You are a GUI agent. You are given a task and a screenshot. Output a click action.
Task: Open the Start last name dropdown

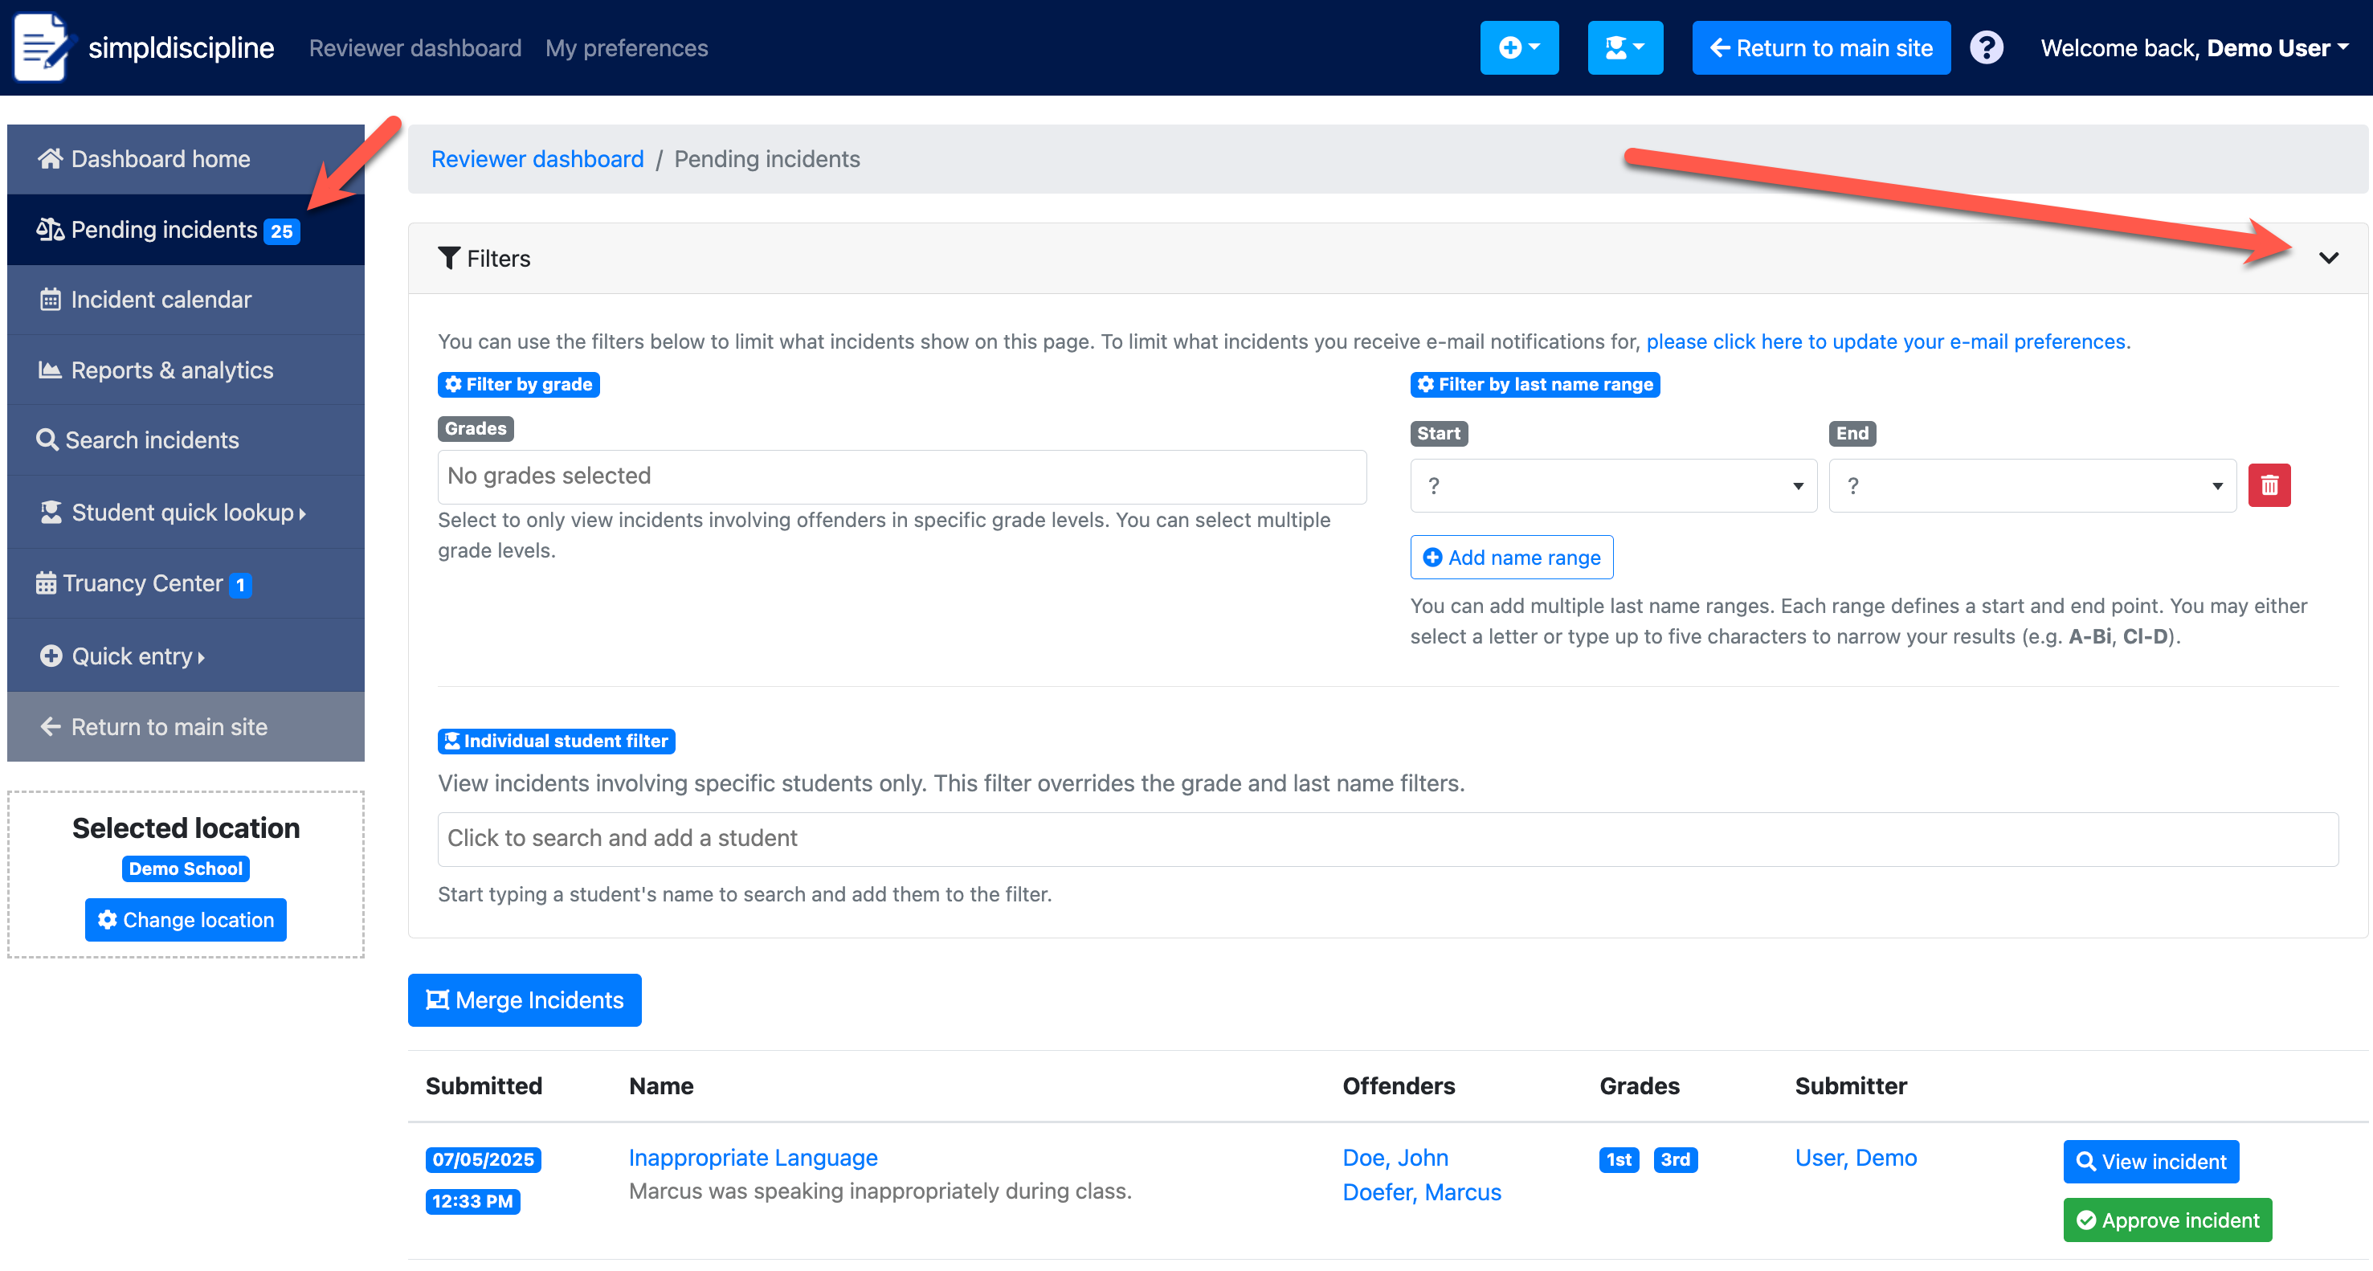(x=1613, y=485)
